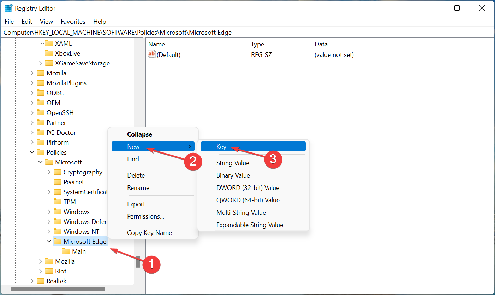495x295 pixels.
Task: Choose Export in the context menu
Action: pos(153,204)
